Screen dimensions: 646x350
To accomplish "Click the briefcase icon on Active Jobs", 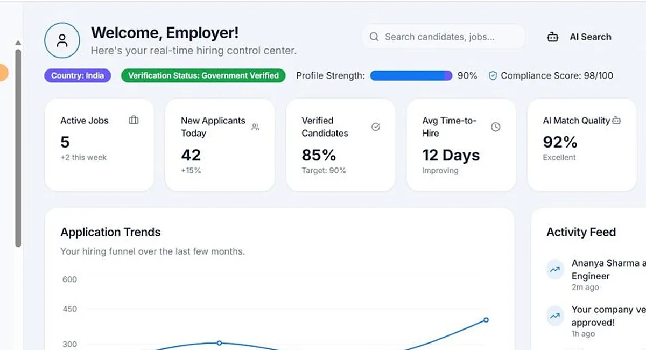I will 134,120.
